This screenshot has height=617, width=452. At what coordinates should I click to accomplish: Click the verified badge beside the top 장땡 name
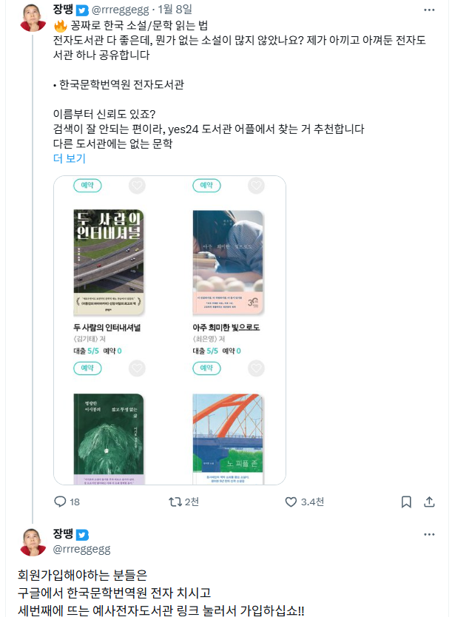[84, 10]
